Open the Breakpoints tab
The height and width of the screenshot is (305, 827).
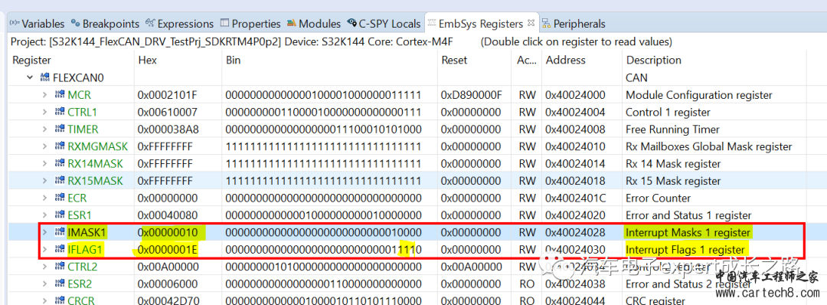click(x=105, y=24)
